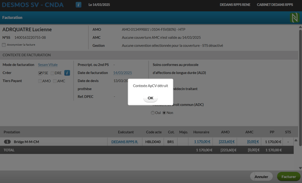The image size is (302, 183).
Task: Toggle the FSE checkbox
Action: 40,73
